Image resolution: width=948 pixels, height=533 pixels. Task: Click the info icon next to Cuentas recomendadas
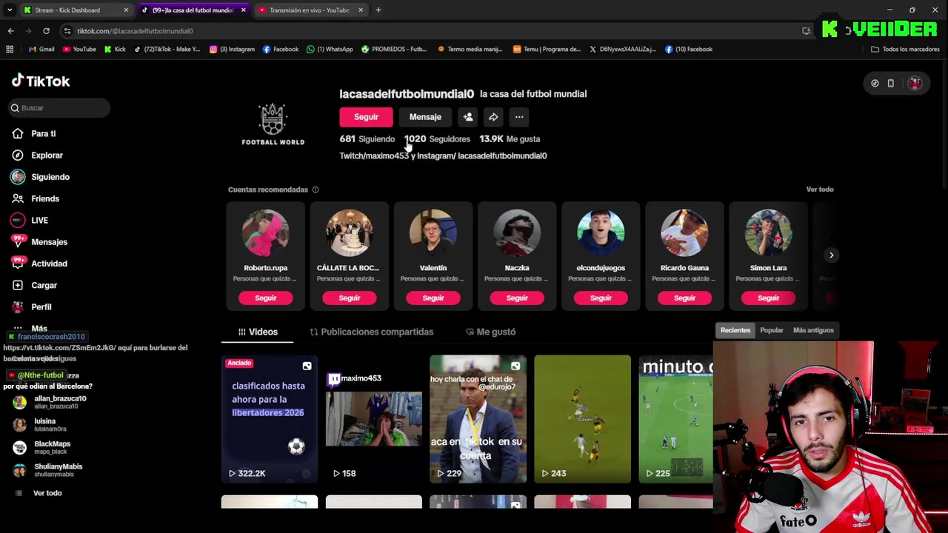tap(316, 190)
